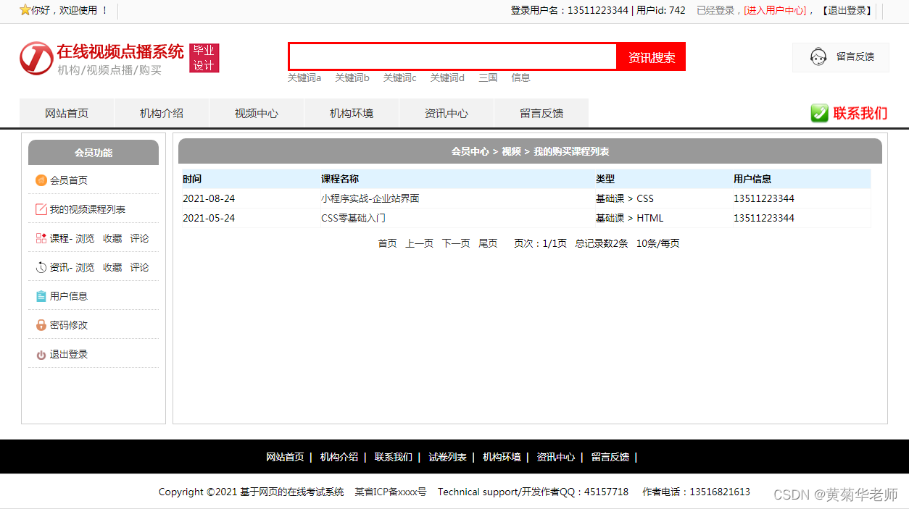Select the 三国 search keyword link
The image size is (909, 509).
point(488,77)
